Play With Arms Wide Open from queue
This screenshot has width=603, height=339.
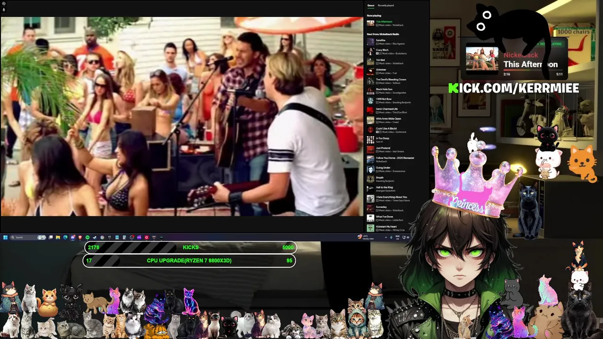coord(397,121)
